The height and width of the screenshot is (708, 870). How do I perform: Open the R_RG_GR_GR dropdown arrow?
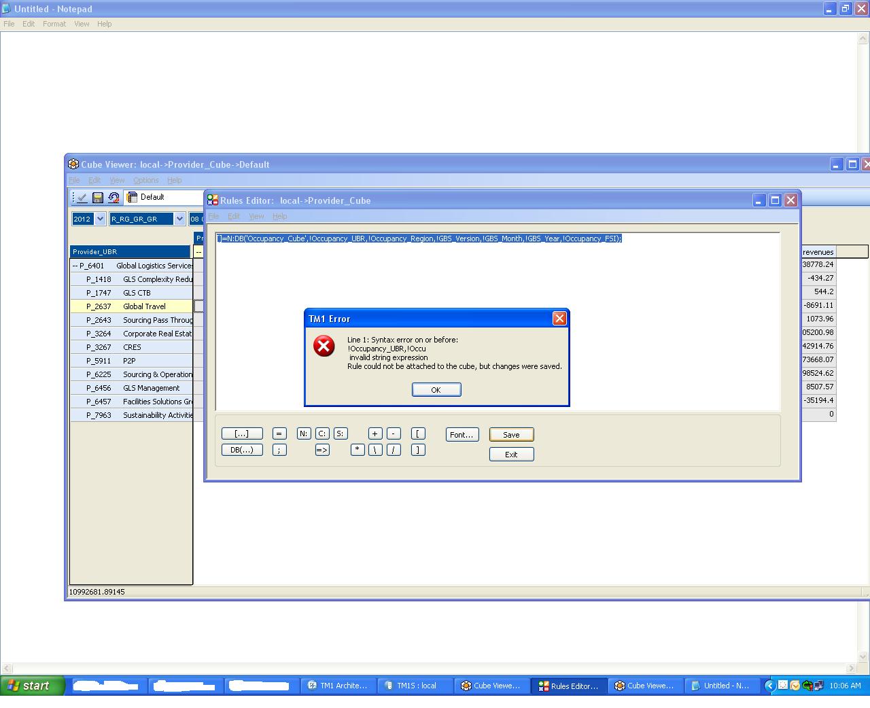[x=179, y=219]
